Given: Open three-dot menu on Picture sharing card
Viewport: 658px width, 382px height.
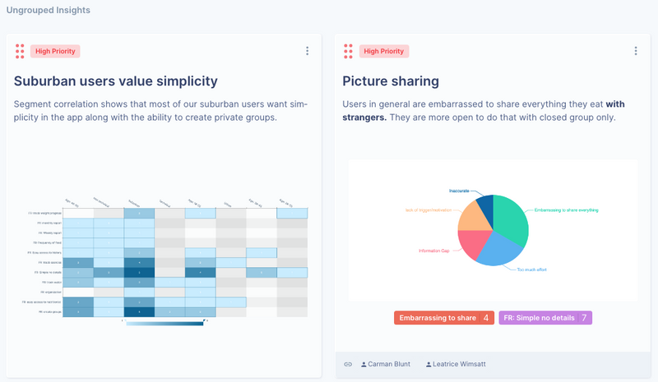Looking at the screenshot, I should tap(636, 51).
